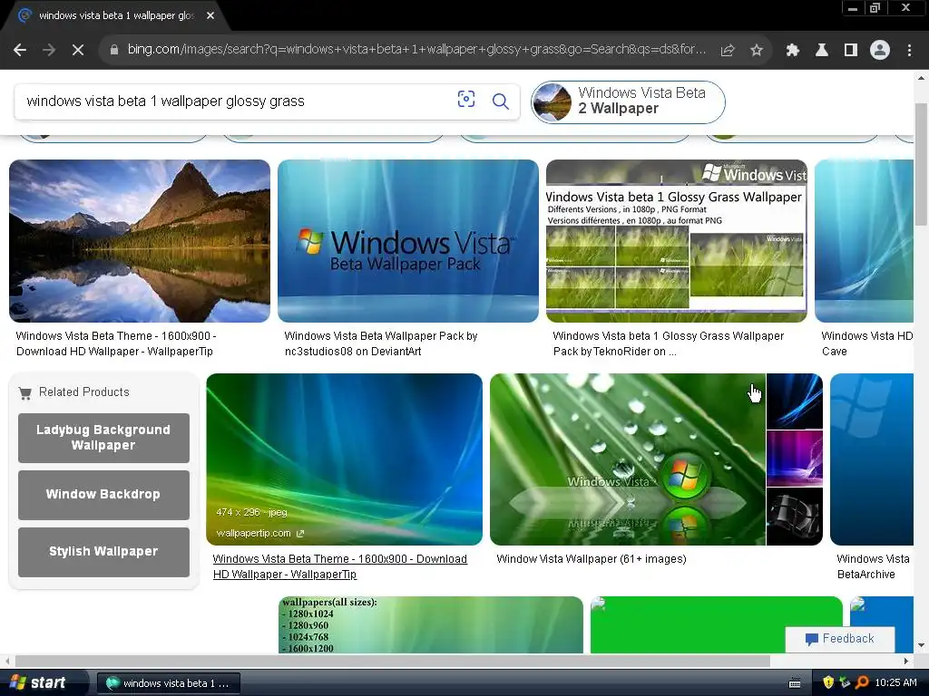This screenshot has height=696, width=929.
Task: Open the Glossy Grass Wallpaper thumbnail
Action: 676,241
